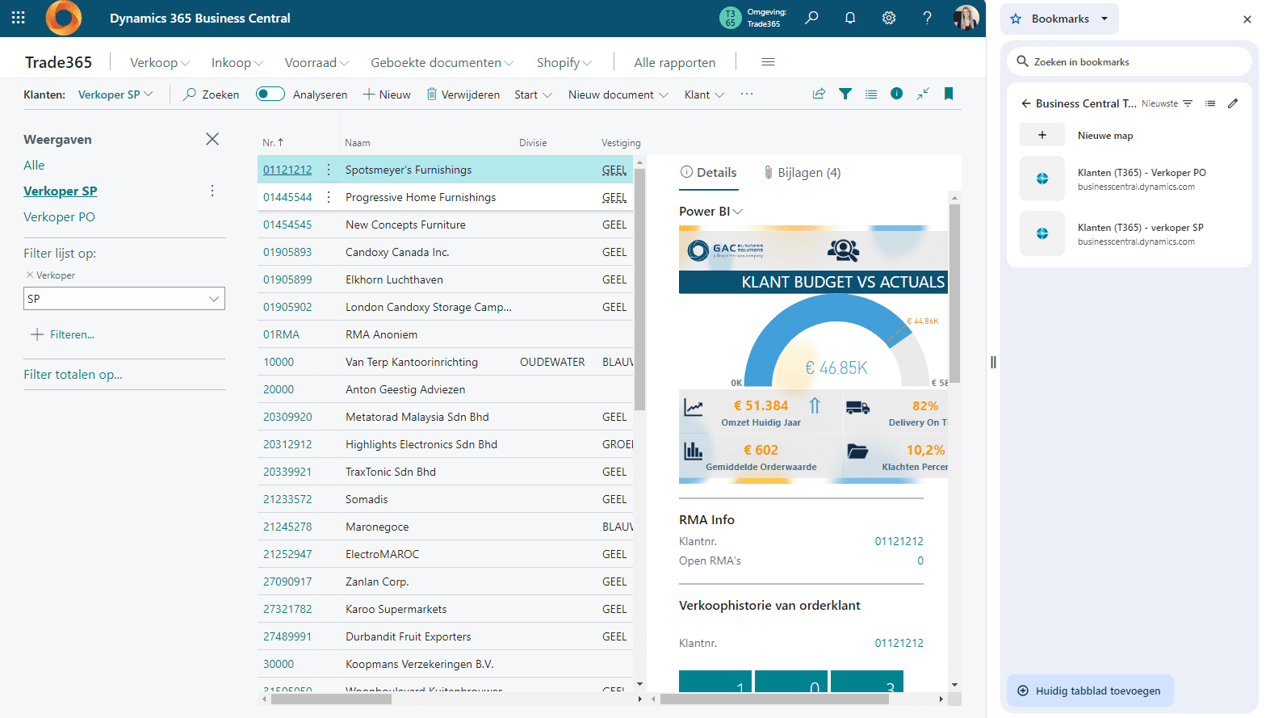Edit bookmarks with the pencil icon
Viewport: 1270px width, 718px height.
click(x=1233, y=103)
